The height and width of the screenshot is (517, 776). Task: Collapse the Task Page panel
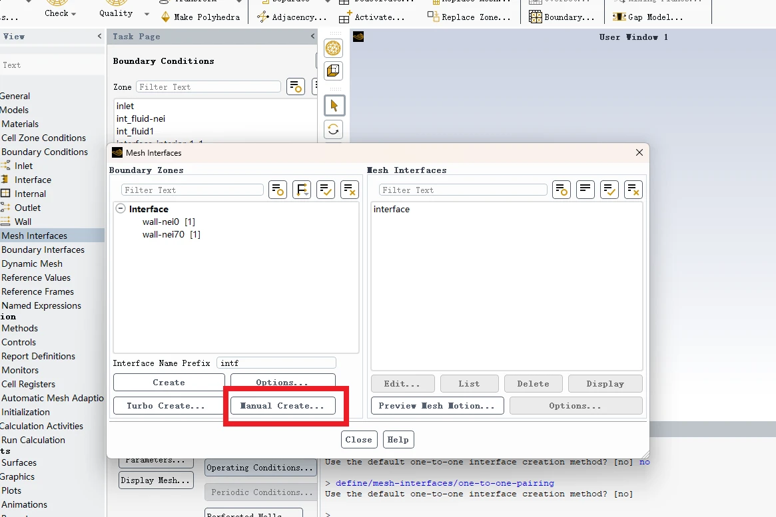click(313, 36)
